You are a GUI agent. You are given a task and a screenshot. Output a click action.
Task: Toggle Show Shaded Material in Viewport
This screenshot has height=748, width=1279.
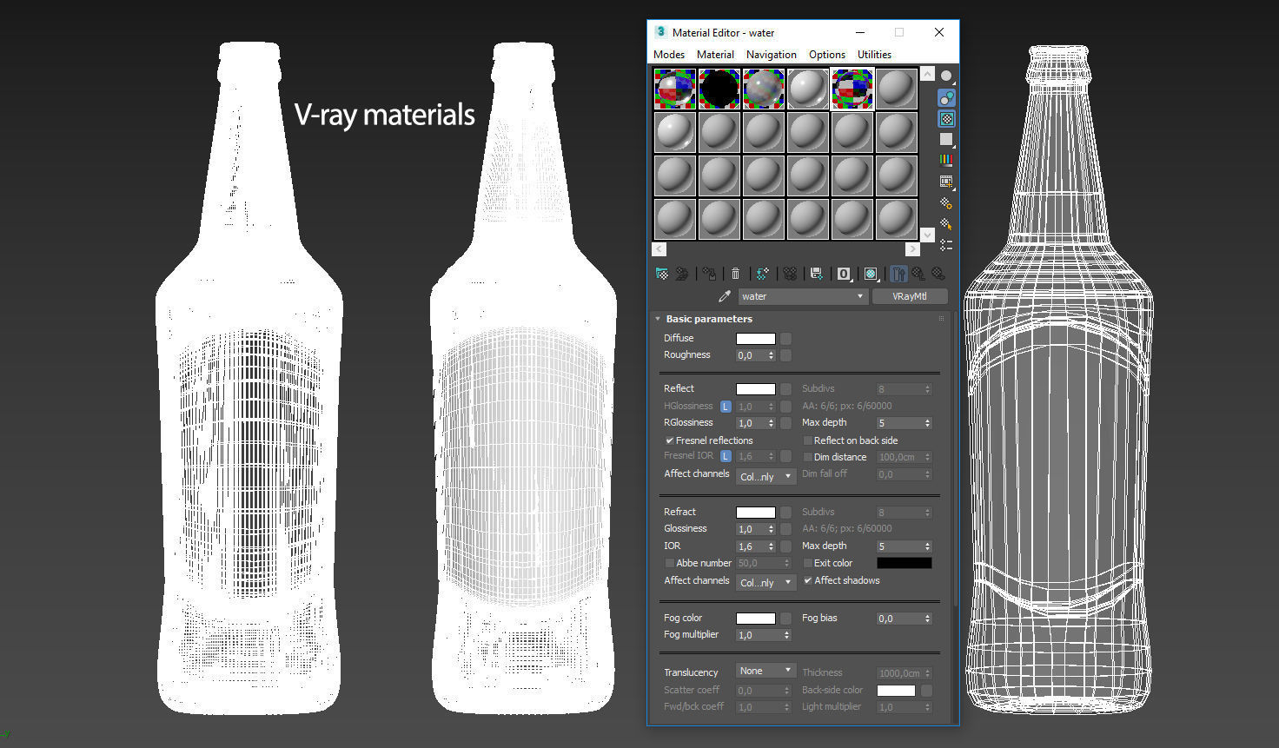(871, 274)
